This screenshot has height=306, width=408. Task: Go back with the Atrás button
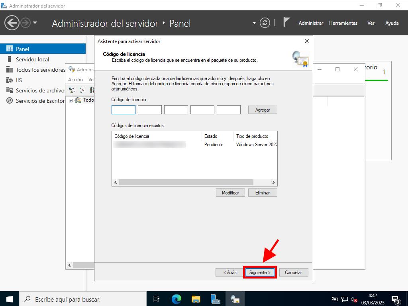tap(229, 273)
